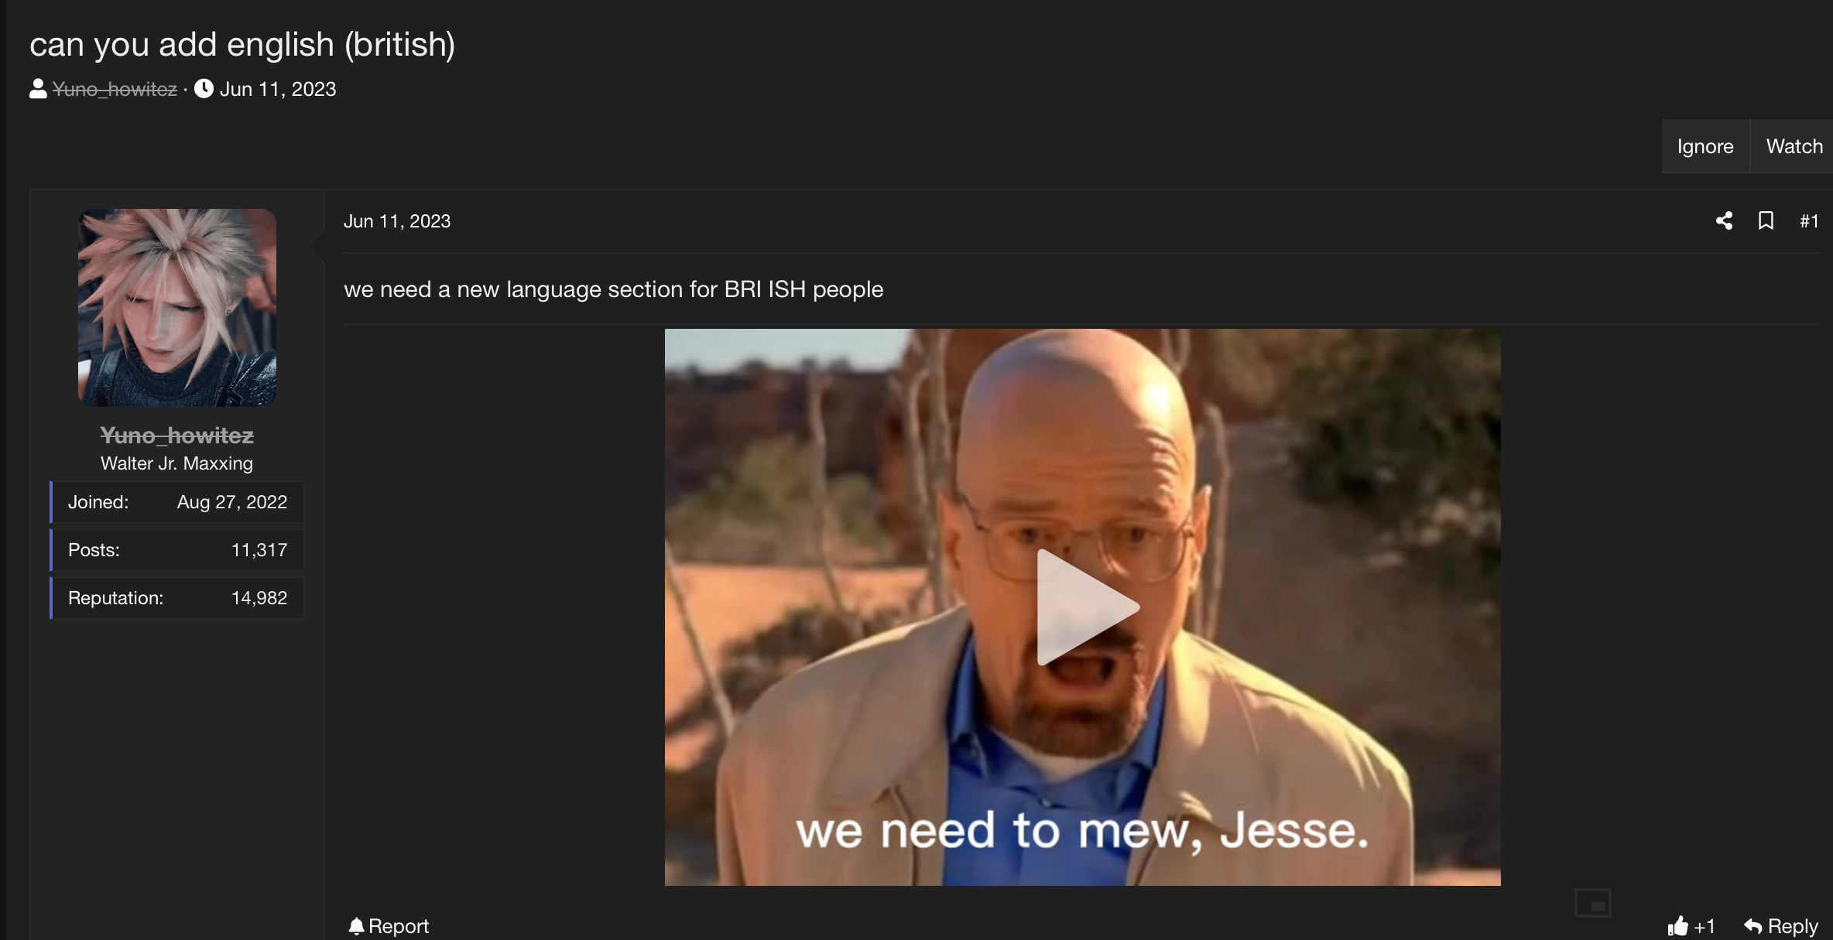The height and width of the screenshot is (940, 1833).
Task: Open the Yuno_howitez username under the avatar
Action: pos(176,436)
